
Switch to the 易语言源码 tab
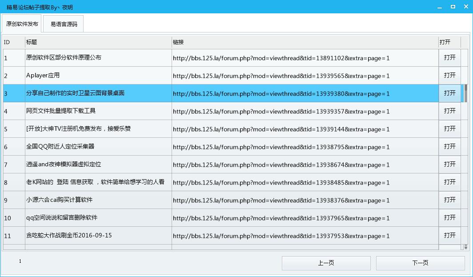(x=64, y=24)
